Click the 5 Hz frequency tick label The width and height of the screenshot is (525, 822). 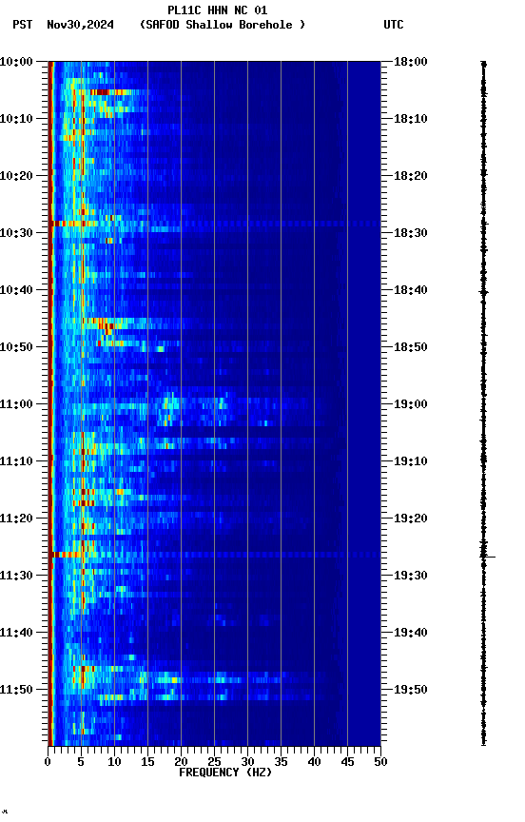[x=81, y=763]
